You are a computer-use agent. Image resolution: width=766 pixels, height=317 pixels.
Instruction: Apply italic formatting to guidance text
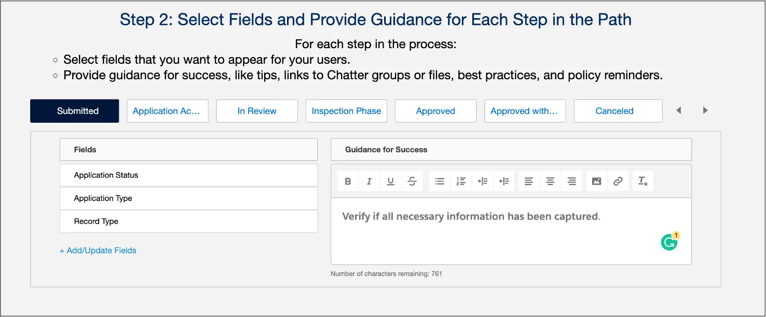click(x=369, y=181)
